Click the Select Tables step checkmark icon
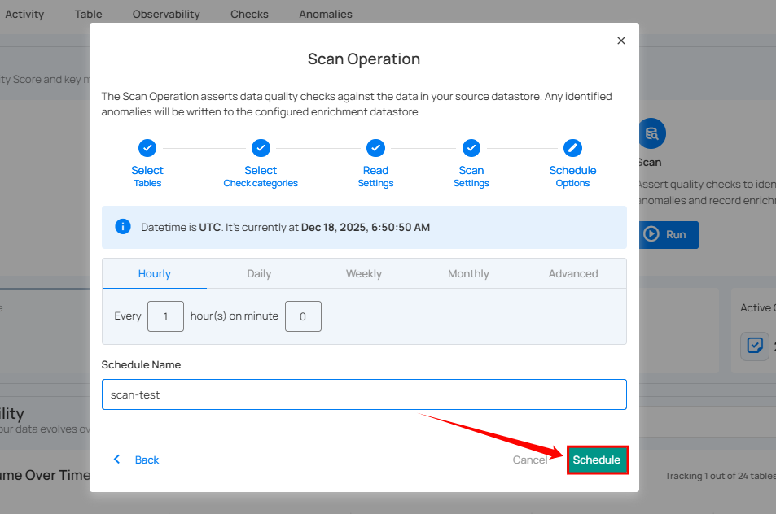776x514 pixels. pos(147,148)
